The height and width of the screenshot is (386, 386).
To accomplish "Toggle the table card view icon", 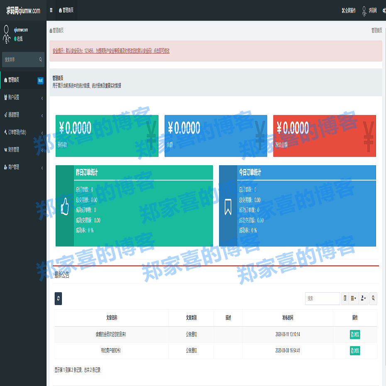I will tap(345, 298).
